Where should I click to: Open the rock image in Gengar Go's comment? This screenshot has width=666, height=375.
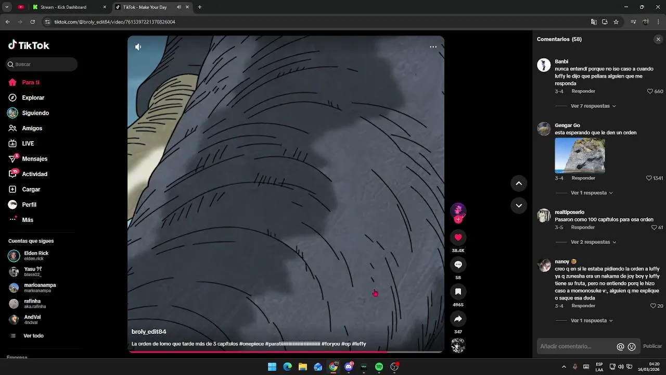coord(580,155)
